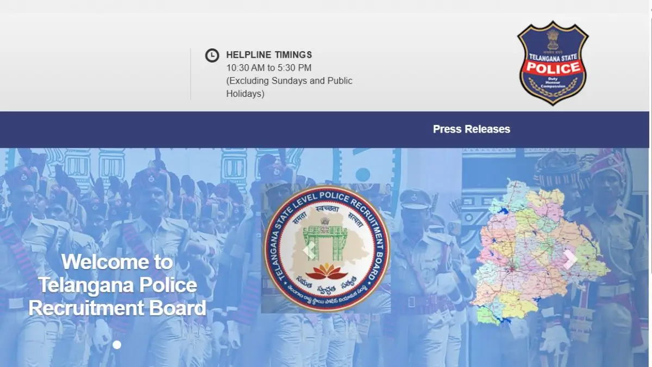Click the Recruitment Board line of the welcome text
This screenshot has width=652, height=367.
coord(117,308)
